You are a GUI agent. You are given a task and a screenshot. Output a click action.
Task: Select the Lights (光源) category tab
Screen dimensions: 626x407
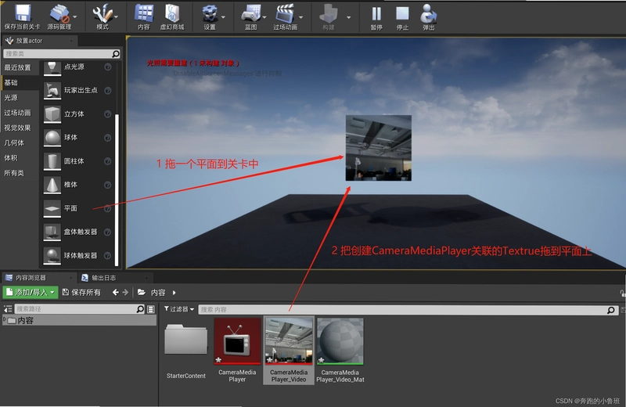pos(11,98)
